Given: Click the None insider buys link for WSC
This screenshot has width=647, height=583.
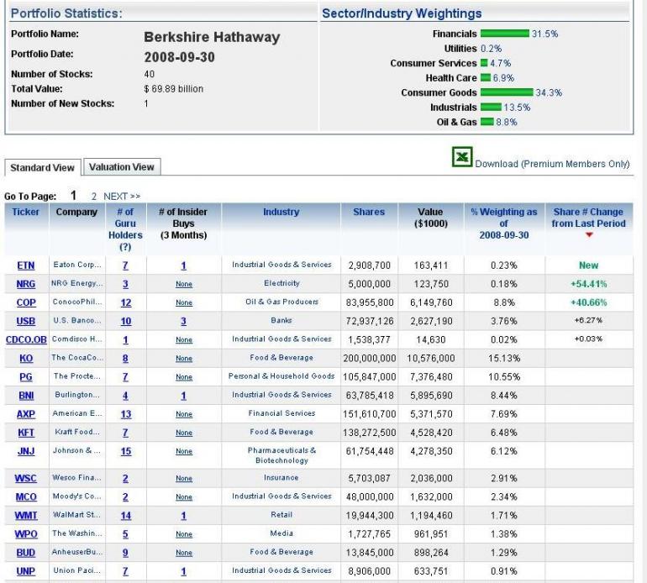Looking at the screenshot, I should pyautogui.click(x=184, y=478).
